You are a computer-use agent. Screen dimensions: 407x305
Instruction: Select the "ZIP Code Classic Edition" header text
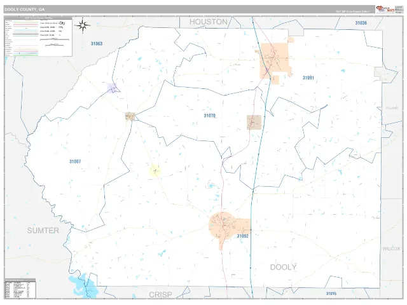[x=353, y=11]
